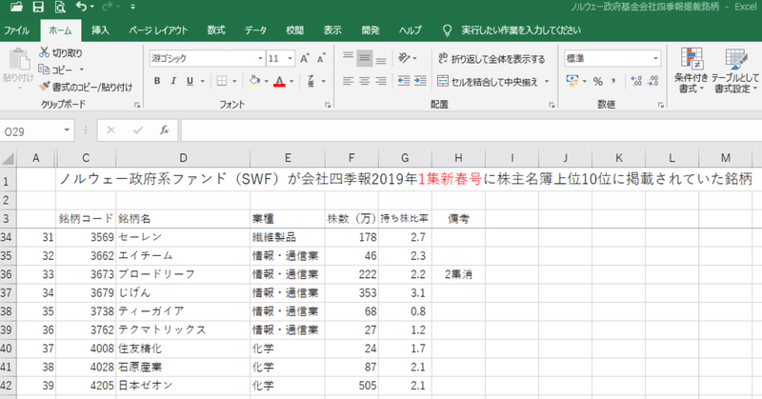Click the 切り取り cut button
The height and width of the screenshot is (399, 762).
pos(61,52)
